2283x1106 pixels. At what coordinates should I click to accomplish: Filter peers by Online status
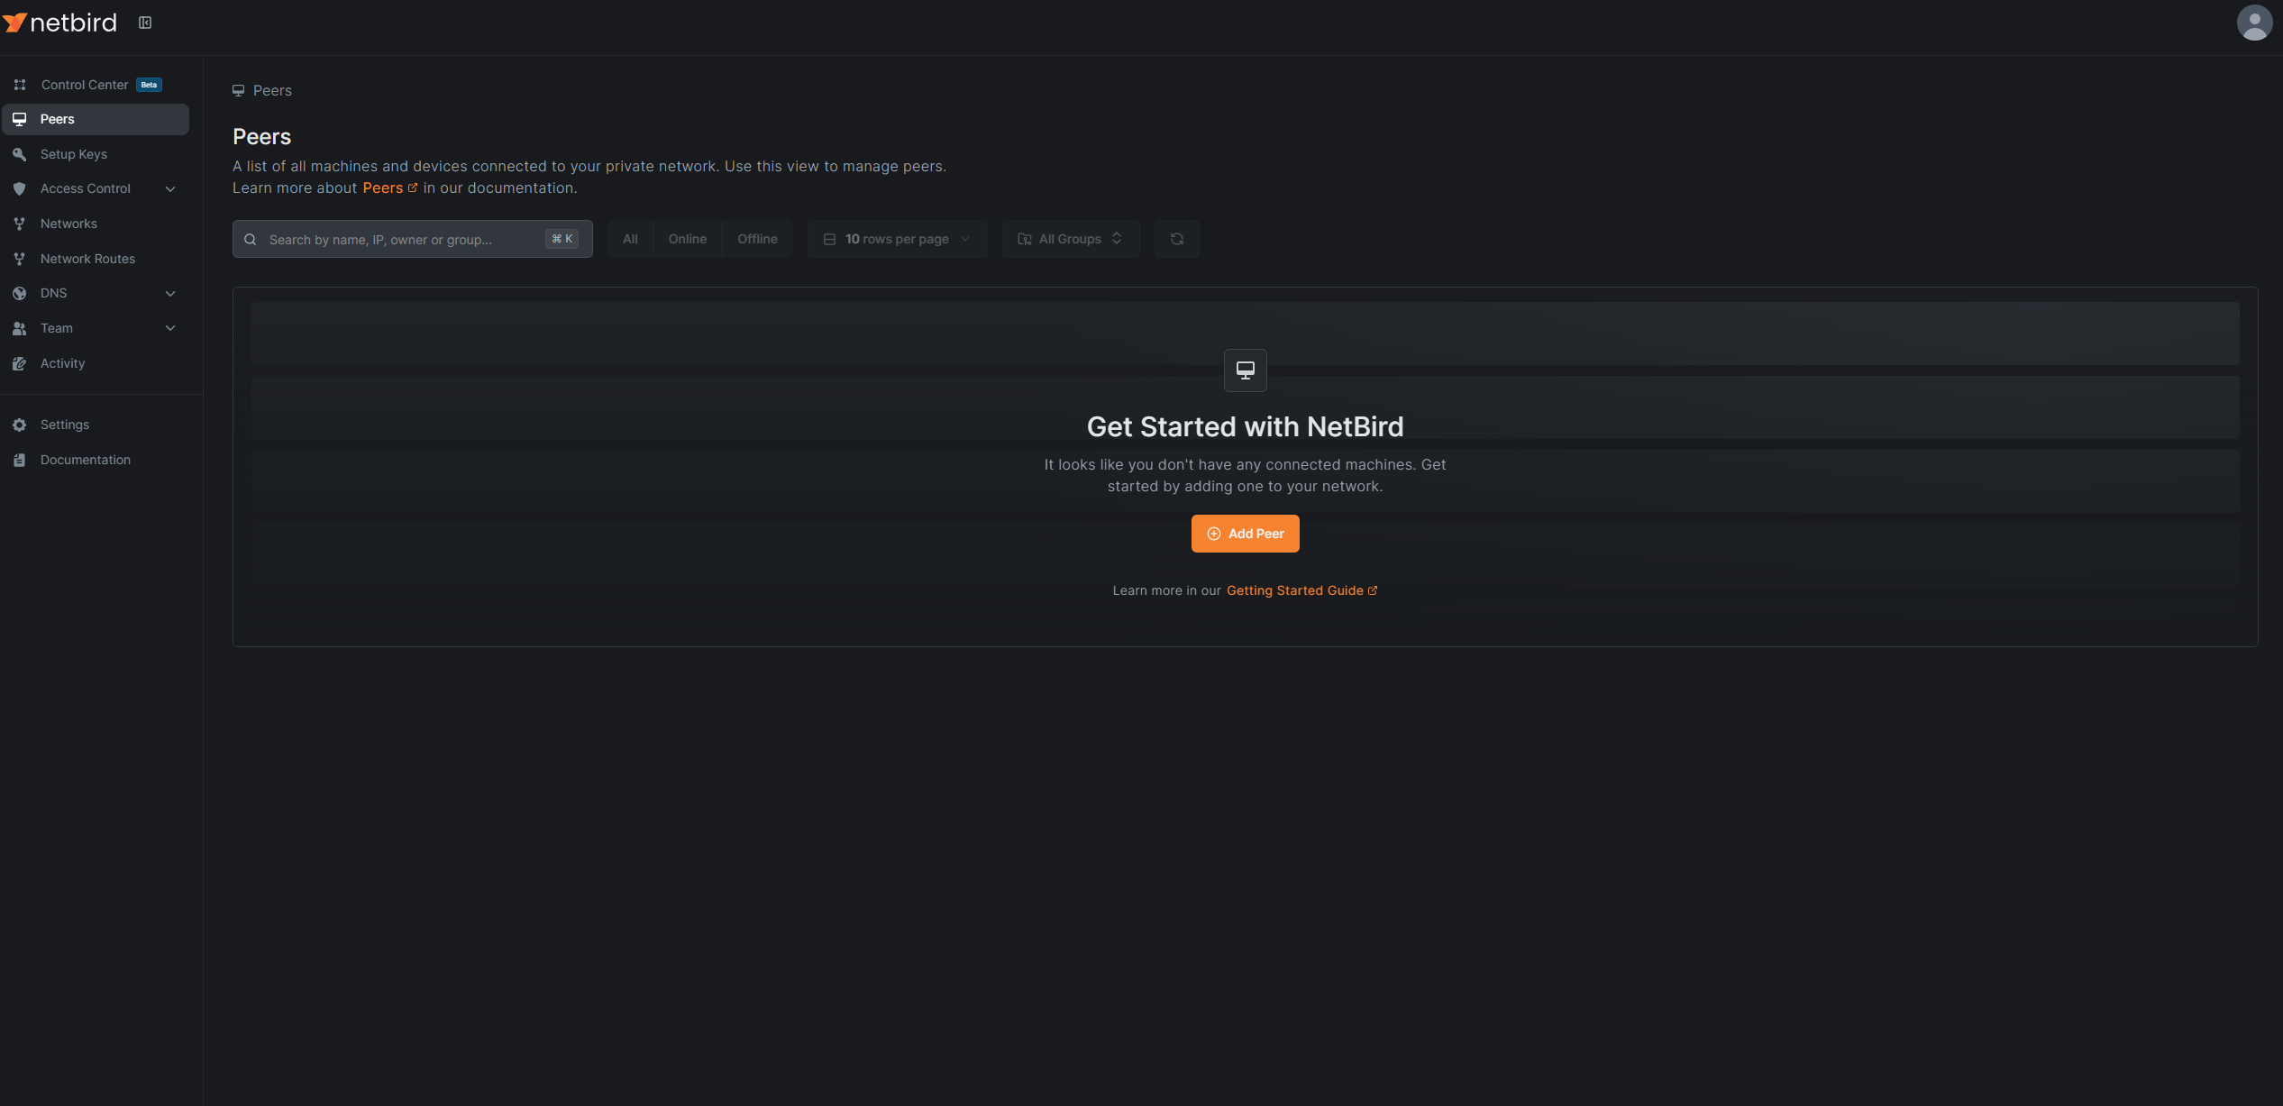687,239
